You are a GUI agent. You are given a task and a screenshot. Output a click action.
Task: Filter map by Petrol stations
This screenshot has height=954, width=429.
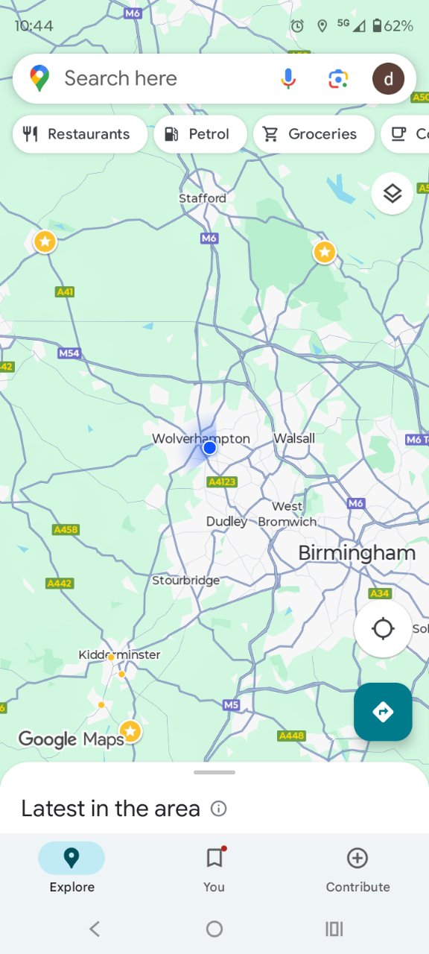(x=200, y=134)
